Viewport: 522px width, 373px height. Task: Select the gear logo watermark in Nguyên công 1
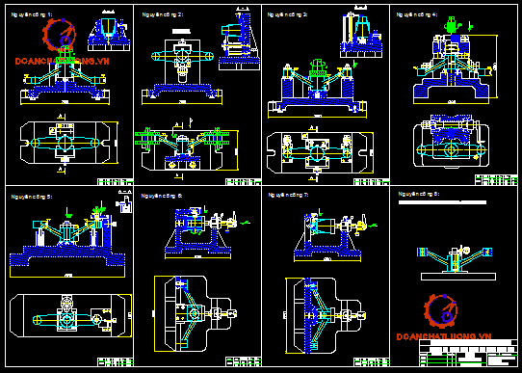60,35
